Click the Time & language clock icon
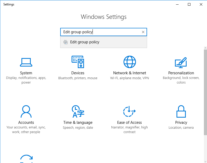The width and height of the screenshot is (207, 163). click(78, 111)
